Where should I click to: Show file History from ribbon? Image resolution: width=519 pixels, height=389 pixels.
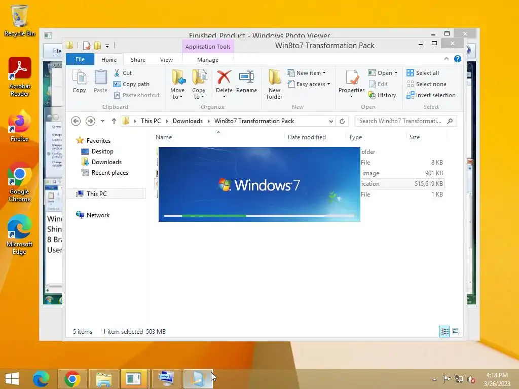point(382,95)
